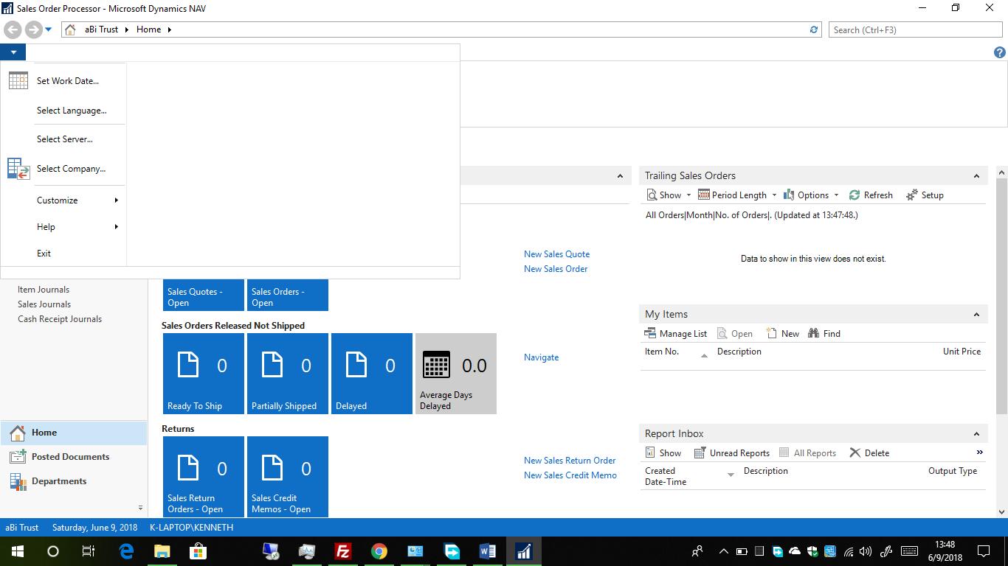Image resolution: width=1008 pixels, height=566 pixels.
Task: Open Microsoft Edge from taskbar
Action: click(126, 551)
